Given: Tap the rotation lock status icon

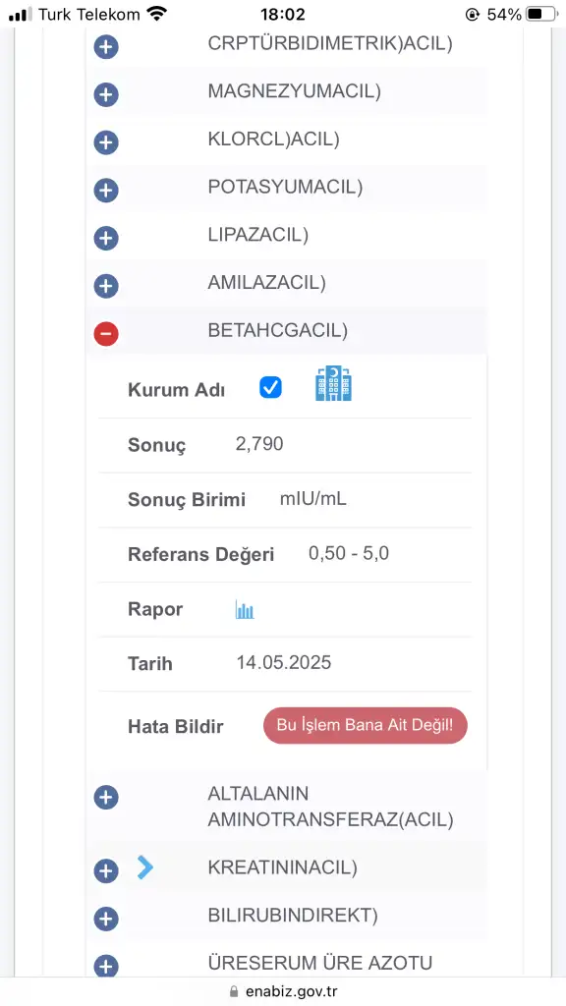Looking at the screenshot, I should click(x=473, y=14).
